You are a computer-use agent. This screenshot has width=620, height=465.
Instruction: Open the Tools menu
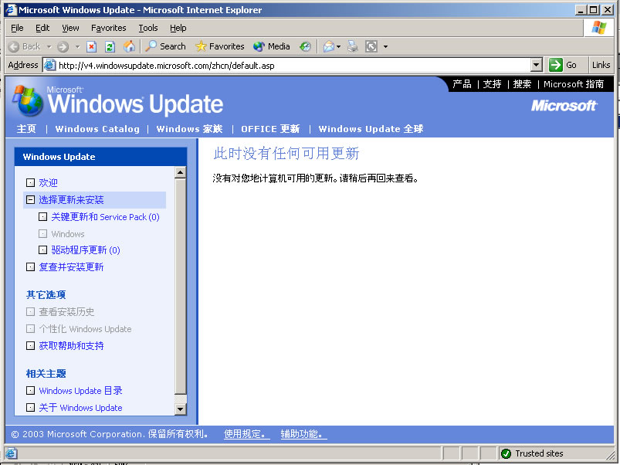pyautogui.click(x=148, y=28)
